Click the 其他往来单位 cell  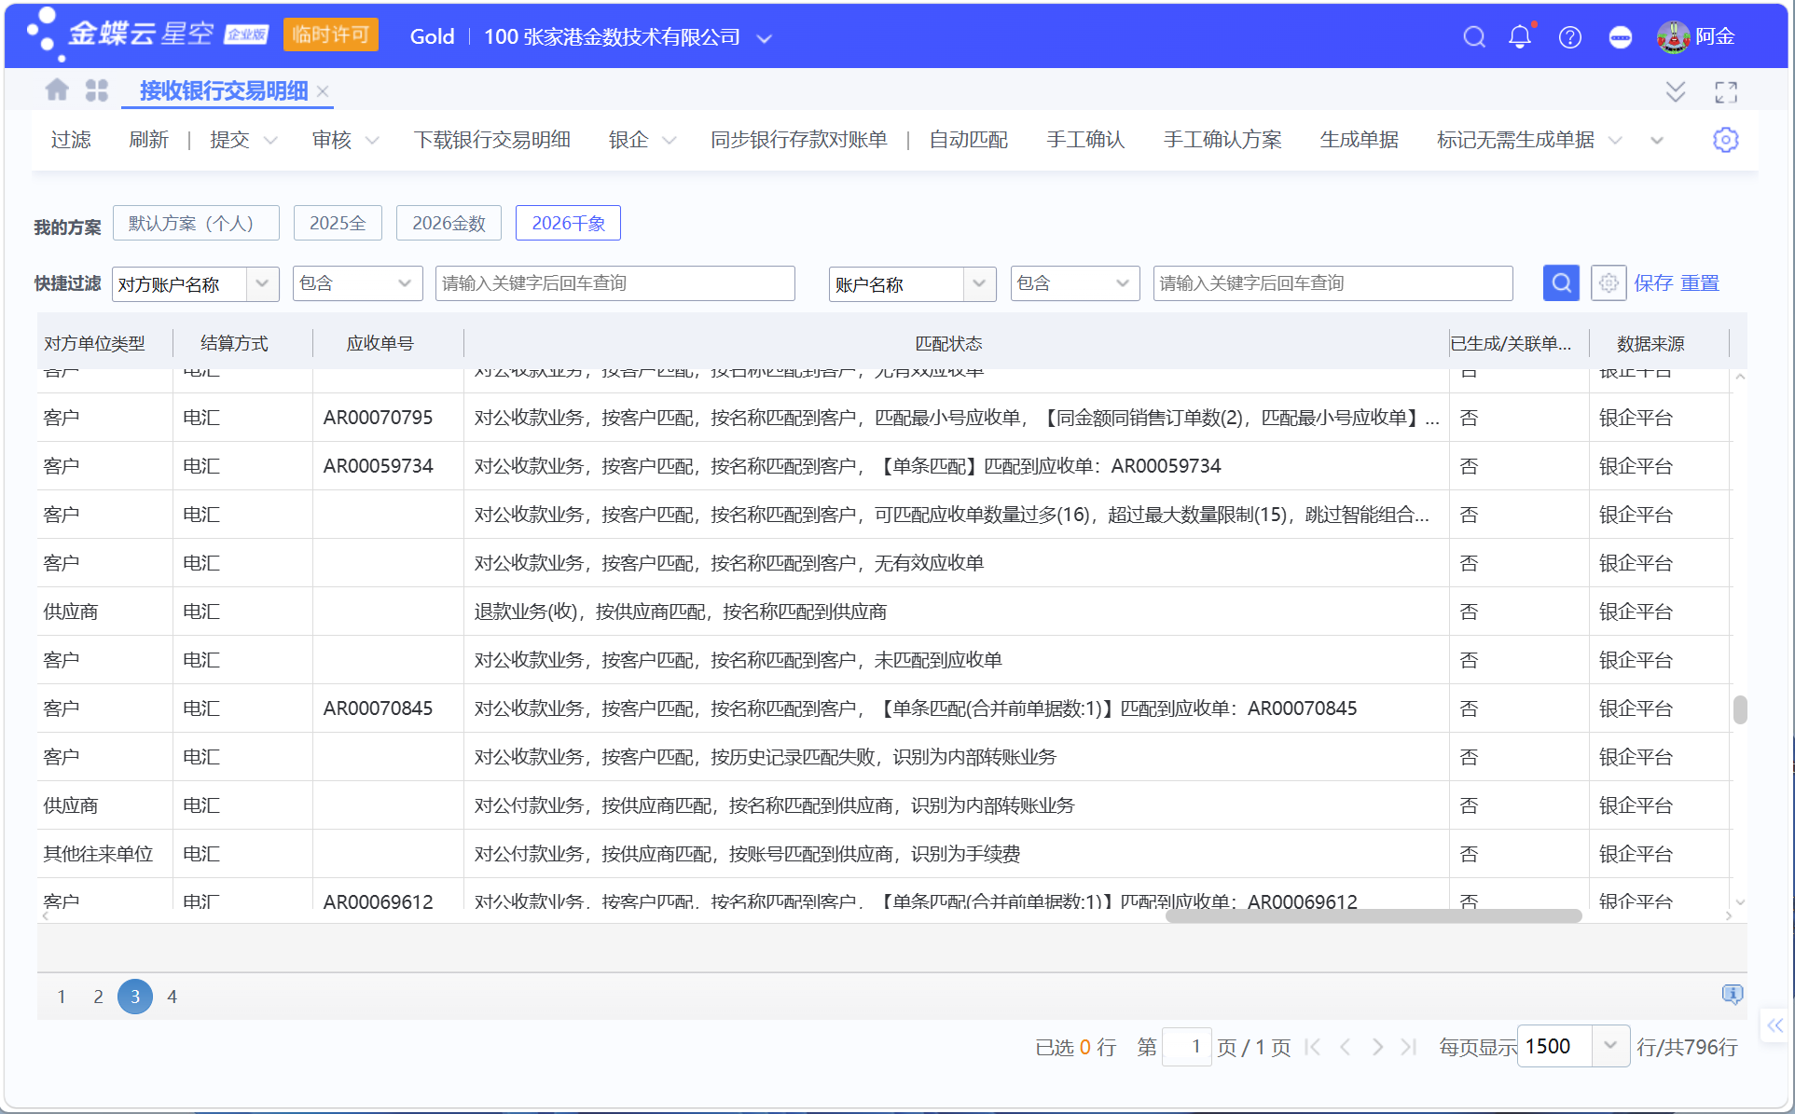pos(98,854)
